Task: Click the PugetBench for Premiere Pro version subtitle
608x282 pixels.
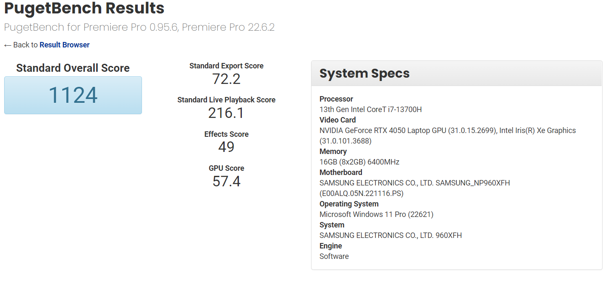Action: click(x=139, y=27)
